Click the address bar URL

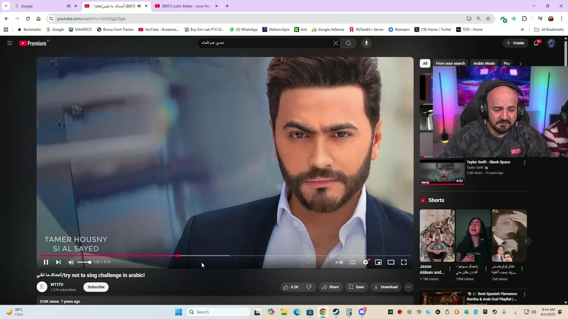pos(91,19)
